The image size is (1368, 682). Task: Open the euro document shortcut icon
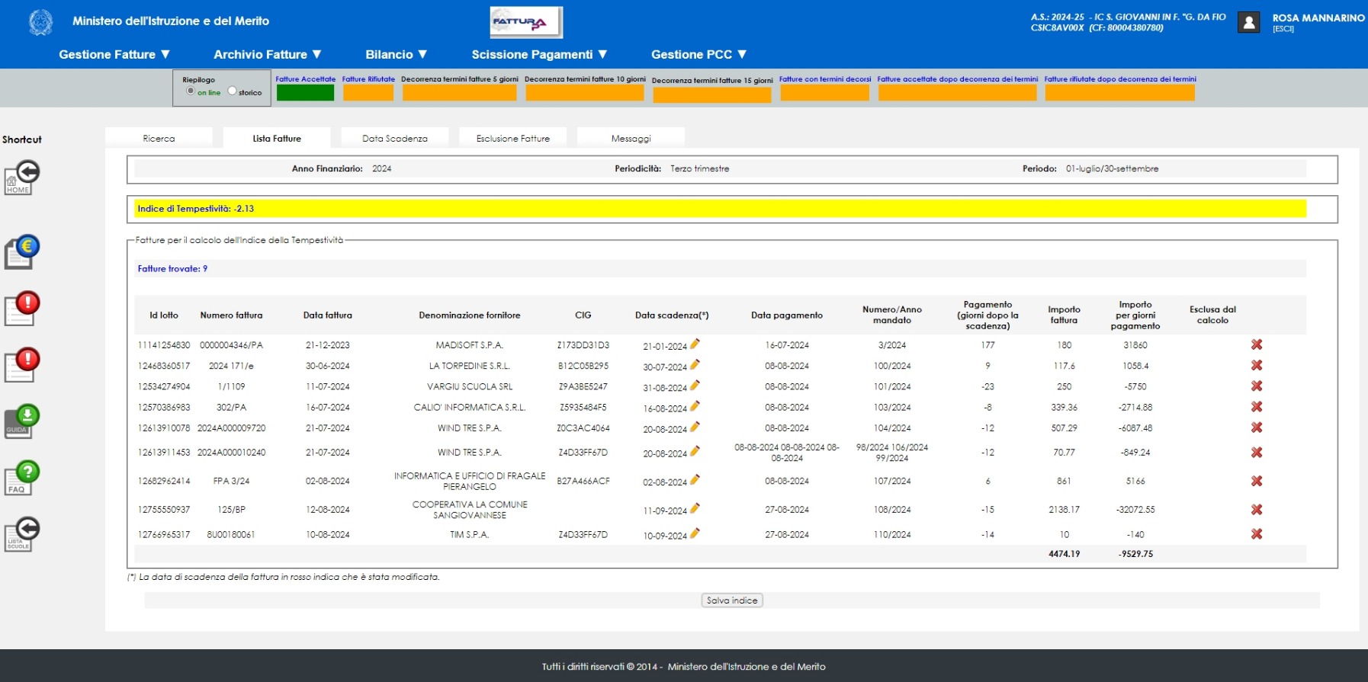click(22, 251)
